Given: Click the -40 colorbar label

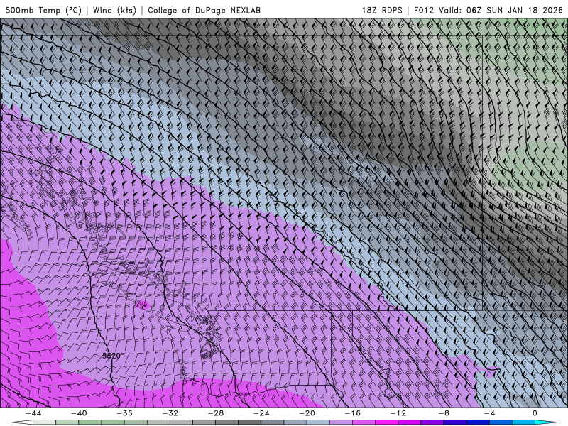Looking at the screenshot, I should (79, 413).
